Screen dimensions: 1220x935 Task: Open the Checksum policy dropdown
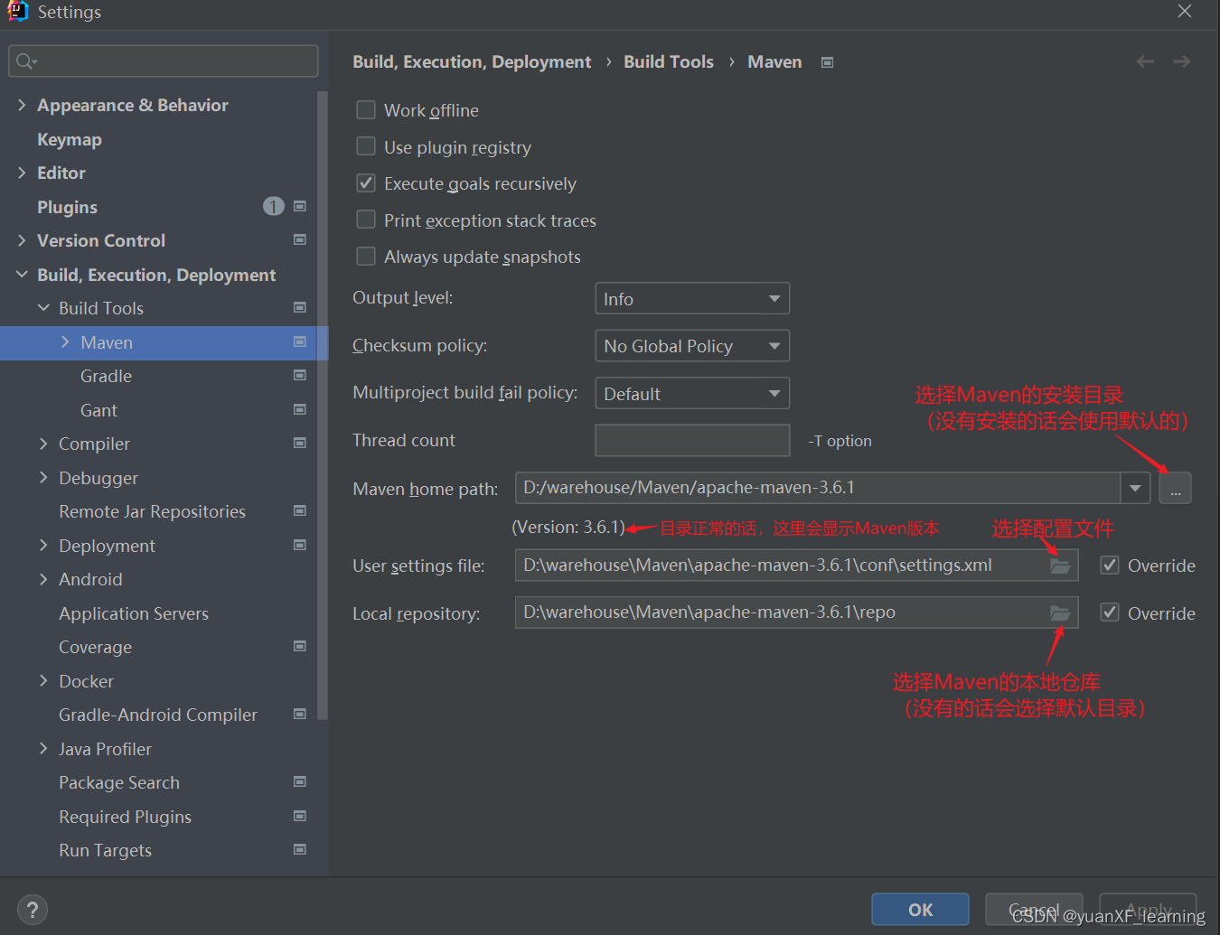[692, 346]
